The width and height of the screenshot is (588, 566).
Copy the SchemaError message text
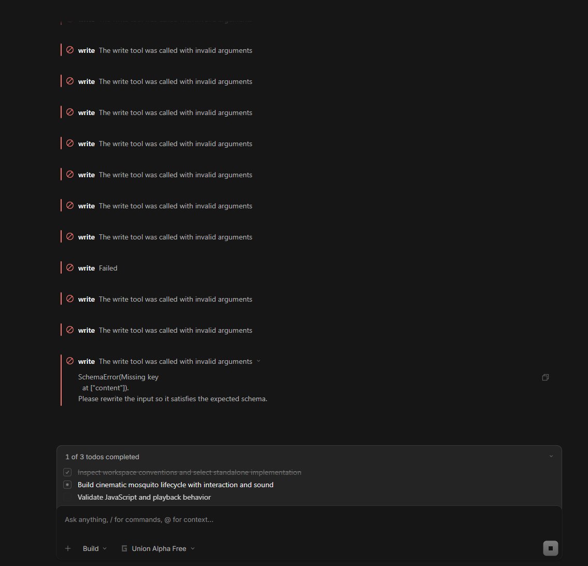545,377
